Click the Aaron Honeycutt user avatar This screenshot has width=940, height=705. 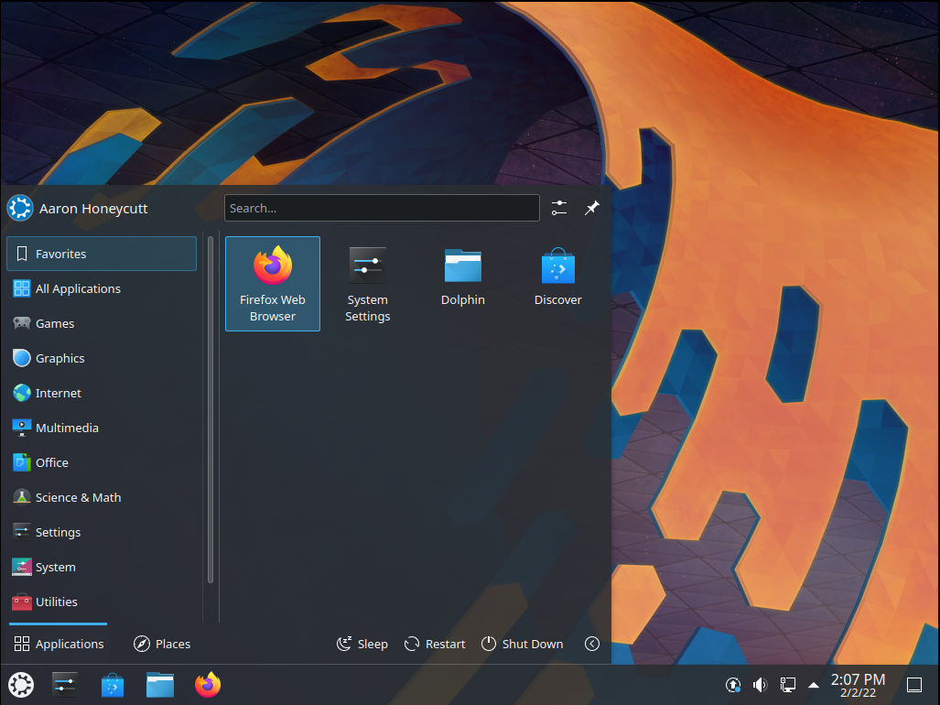coord(20,208)
